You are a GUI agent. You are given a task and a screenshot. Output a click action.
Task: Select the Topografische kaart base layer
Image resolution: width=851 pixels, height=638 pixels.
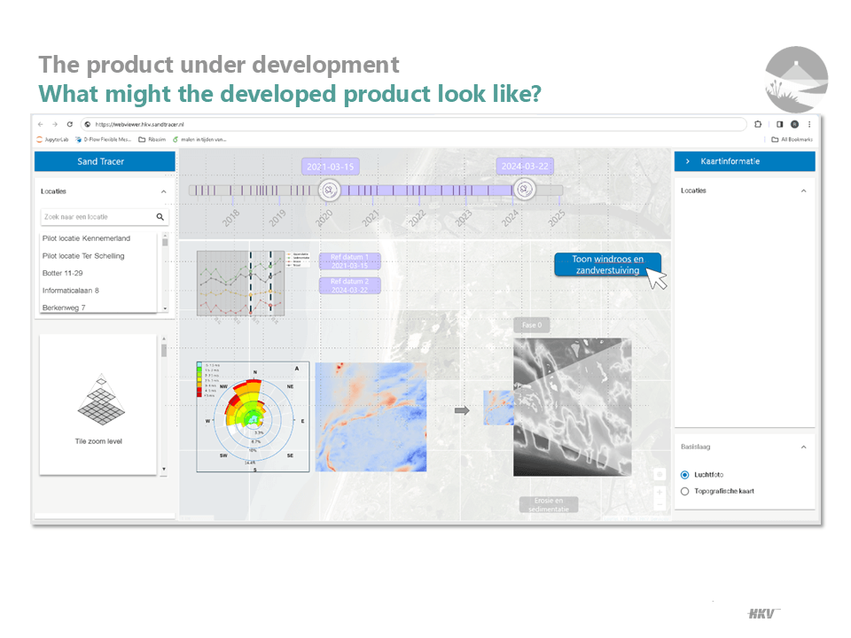pyautogui.click(x=684, y=491)
